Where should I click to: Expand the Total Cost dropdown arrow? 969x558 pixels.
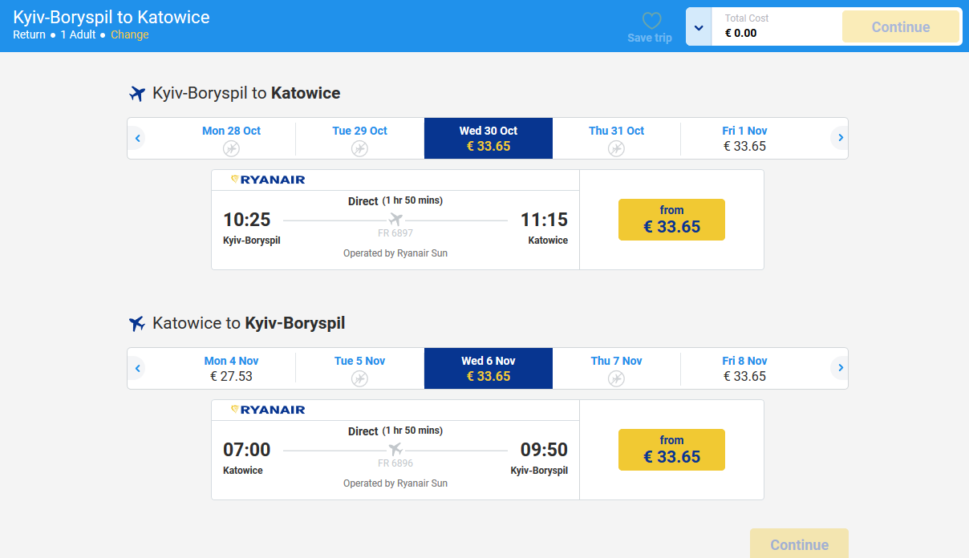point(699,27)
